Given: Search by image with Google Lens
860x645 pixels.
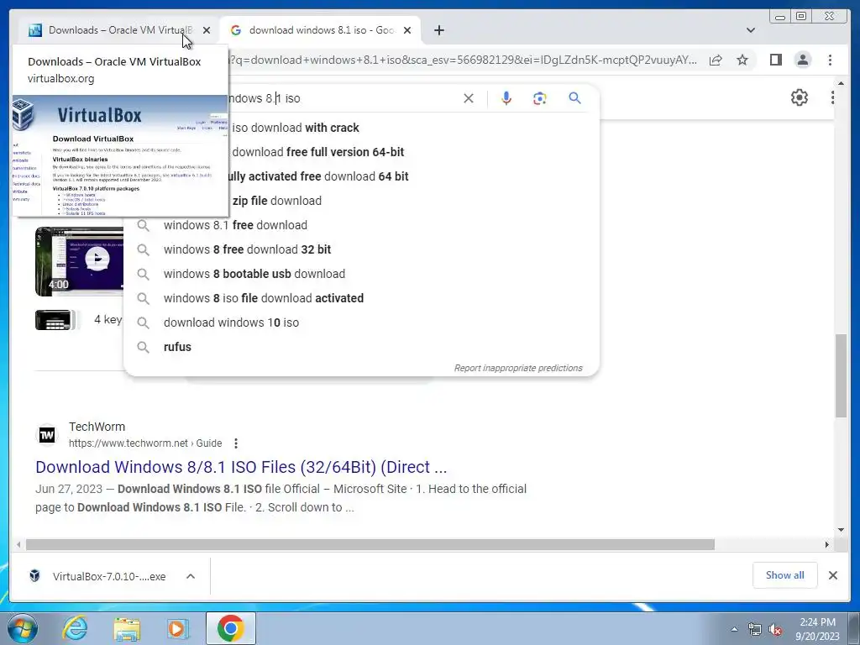Looking at the screenshot, I should click(x=540, y=98).
